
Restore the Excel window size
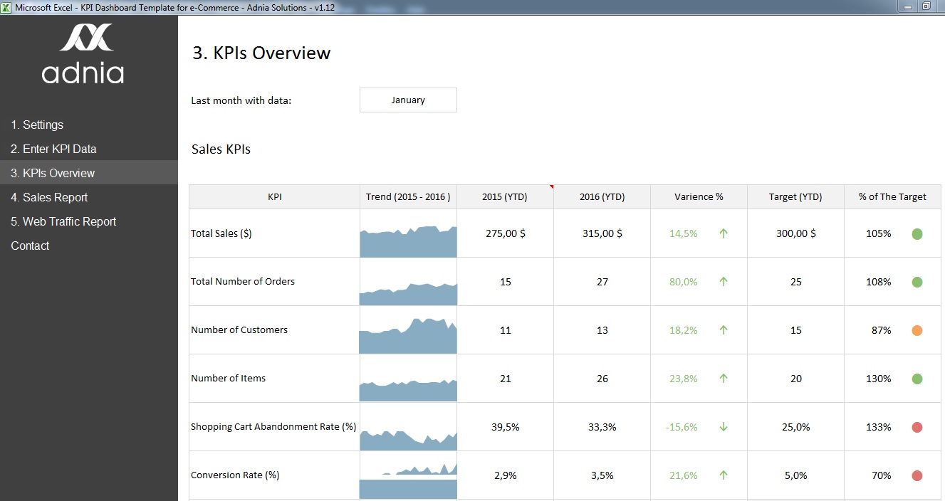click(926, 6)
